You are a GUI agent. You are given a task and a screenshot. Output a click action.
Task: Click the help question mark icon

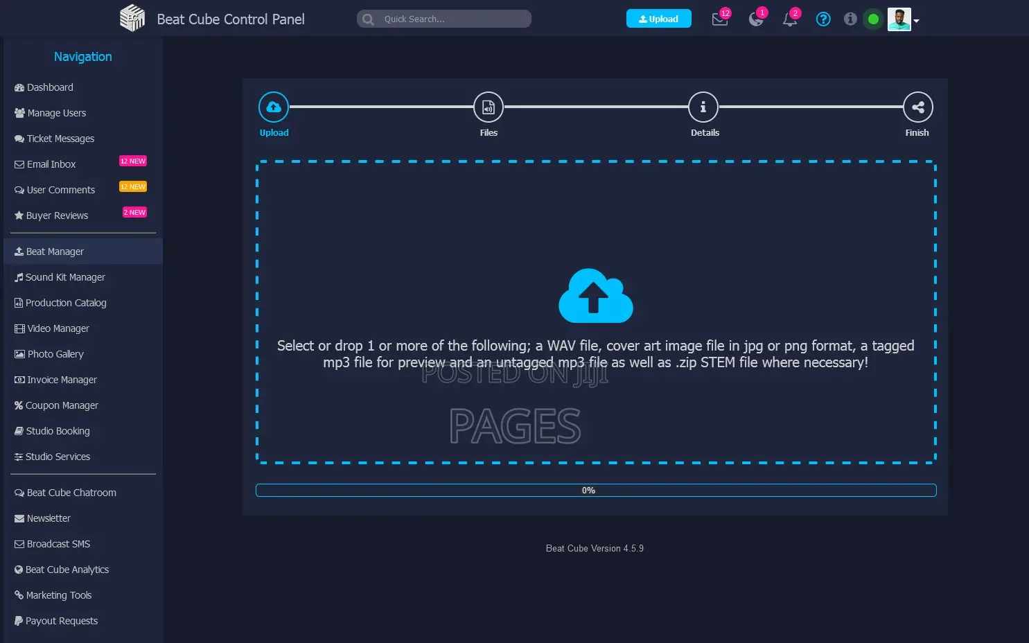(823, 19)
